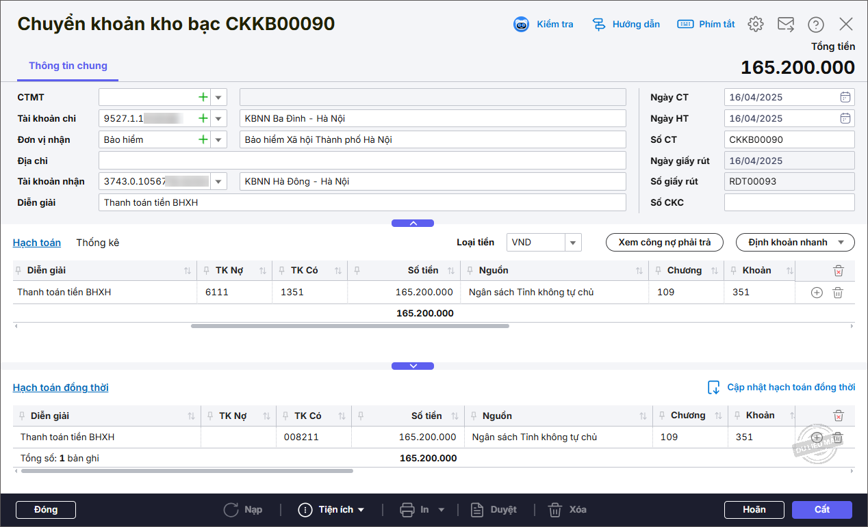The height and width of the screenshot is (527, 868).
Task: Click the Kiểm tra robot icon
Action: click(x=522, y=25)
